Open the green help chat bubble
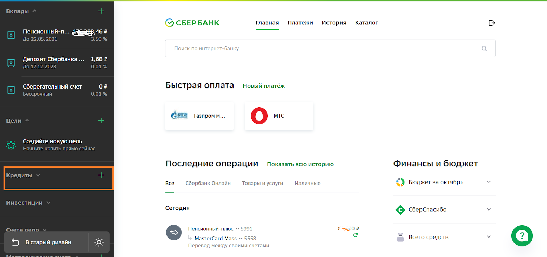The image size is (547, 257). 522,236
